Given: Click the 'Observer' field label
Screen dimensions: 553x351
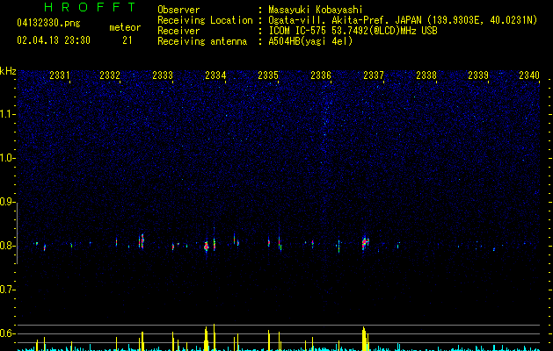Looking at the screenshot, I should [178, 10].
